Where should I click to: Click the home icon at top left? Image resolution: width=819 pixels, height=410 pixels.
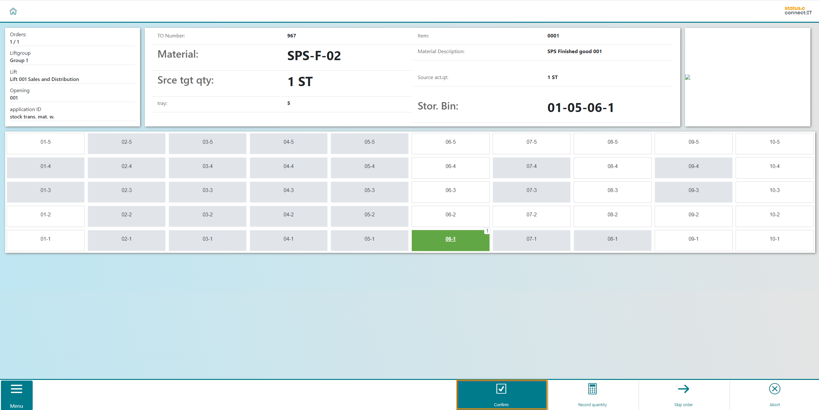(13, 11)
